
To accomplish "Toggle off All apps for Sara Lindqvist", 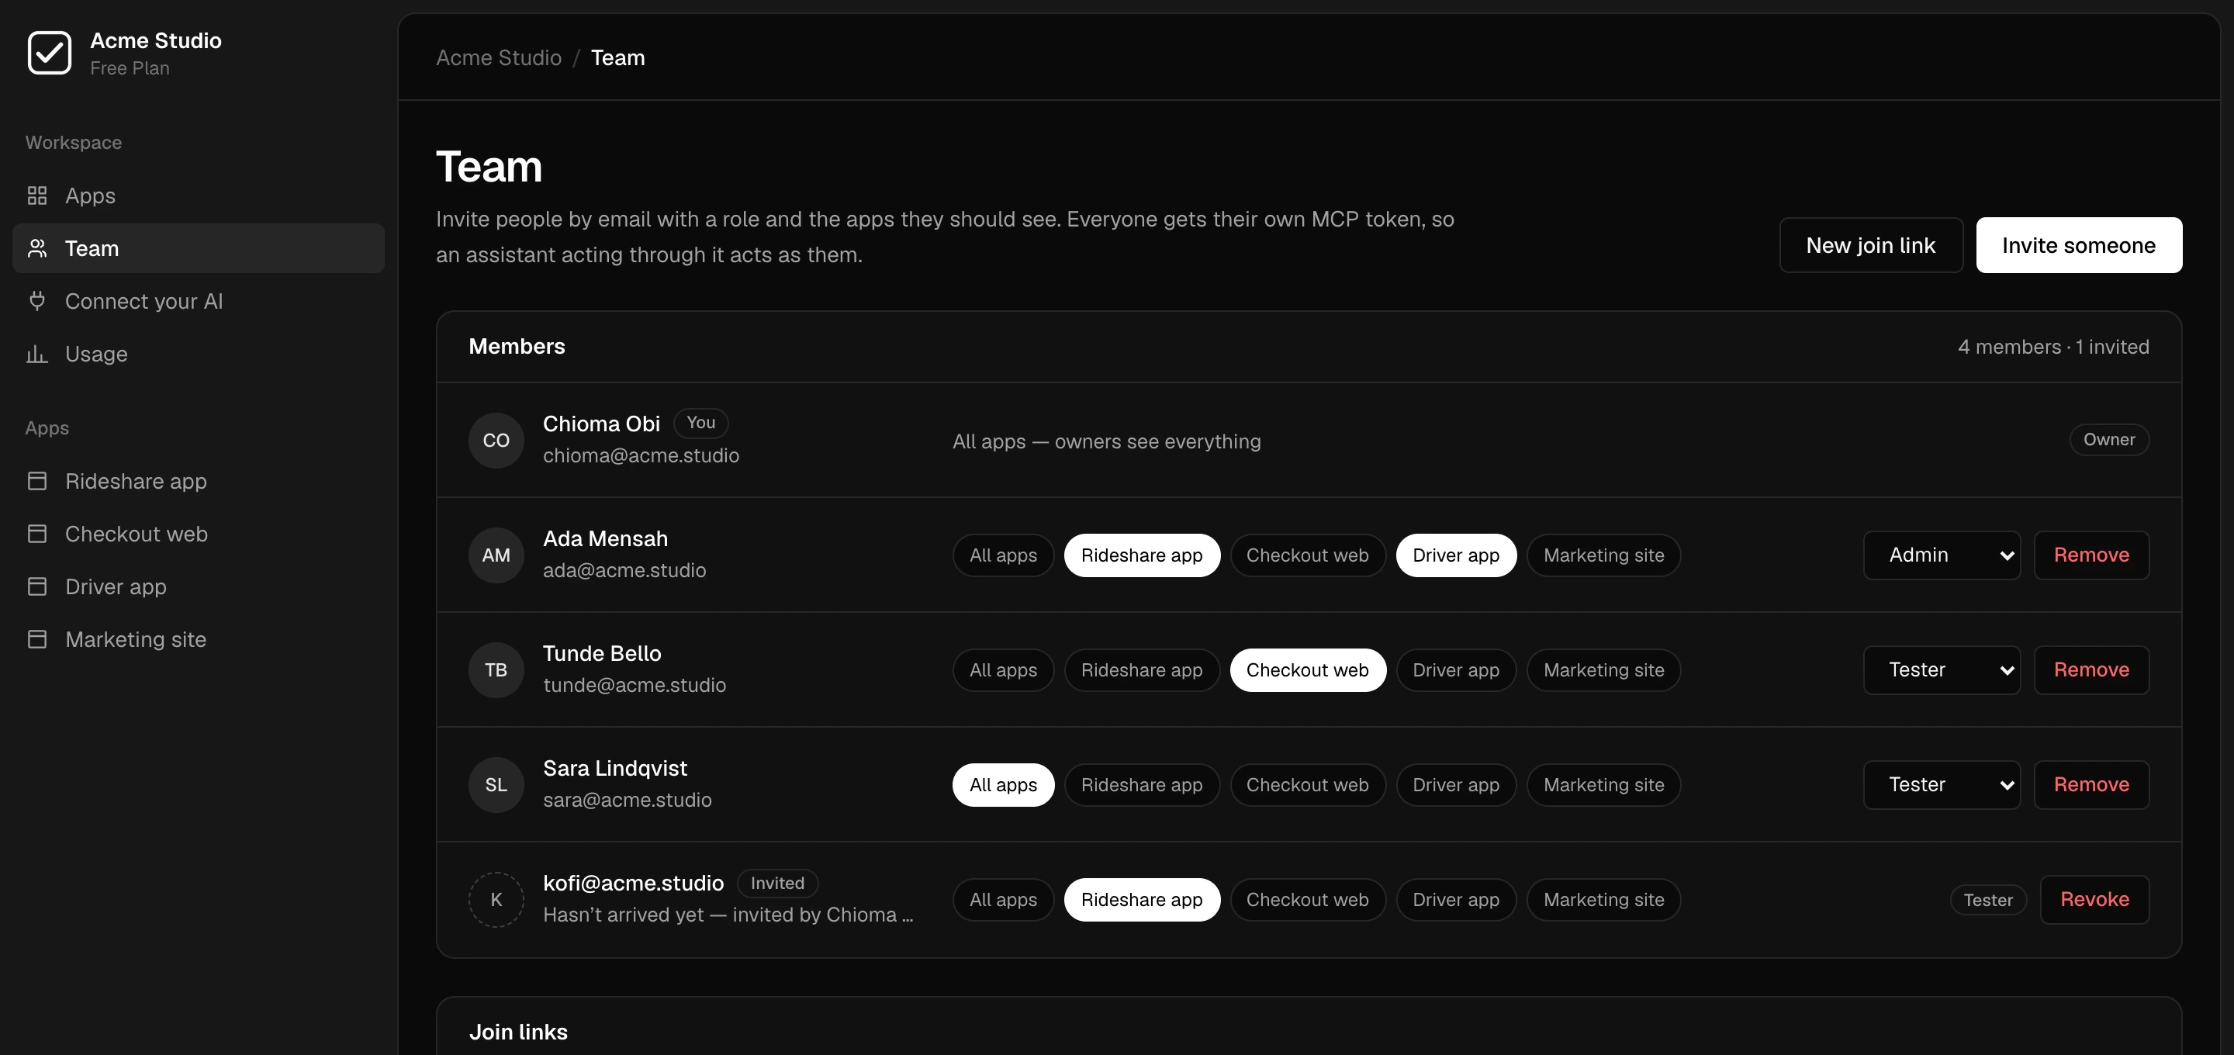I will point(1004,784).
